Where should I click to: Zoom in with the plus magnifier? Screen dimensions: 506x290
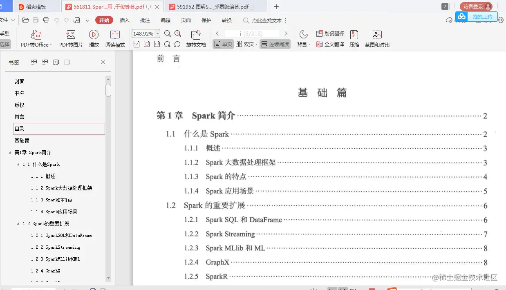pyautogui.click(x=177, y=33)
